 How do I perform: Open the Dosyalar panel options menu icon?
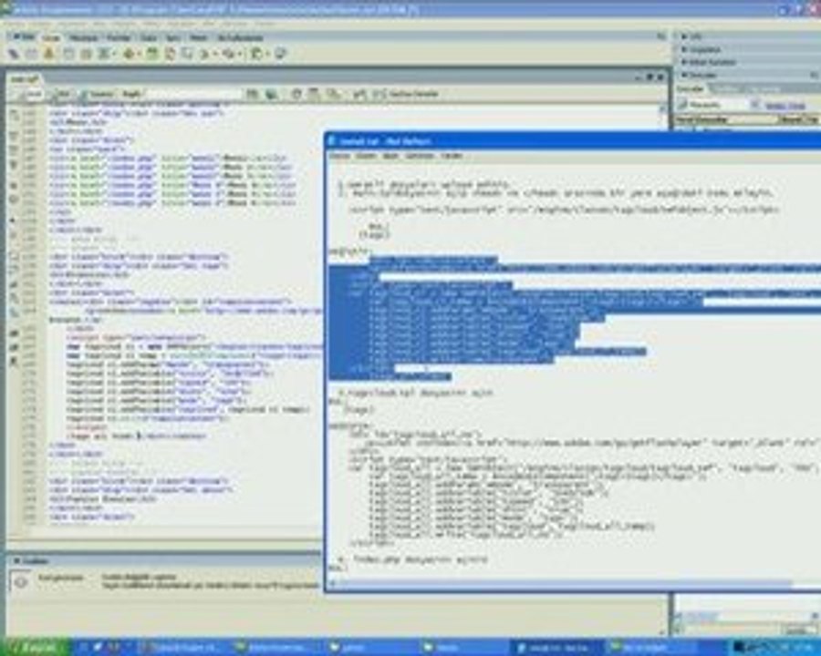tap(815, 76)
